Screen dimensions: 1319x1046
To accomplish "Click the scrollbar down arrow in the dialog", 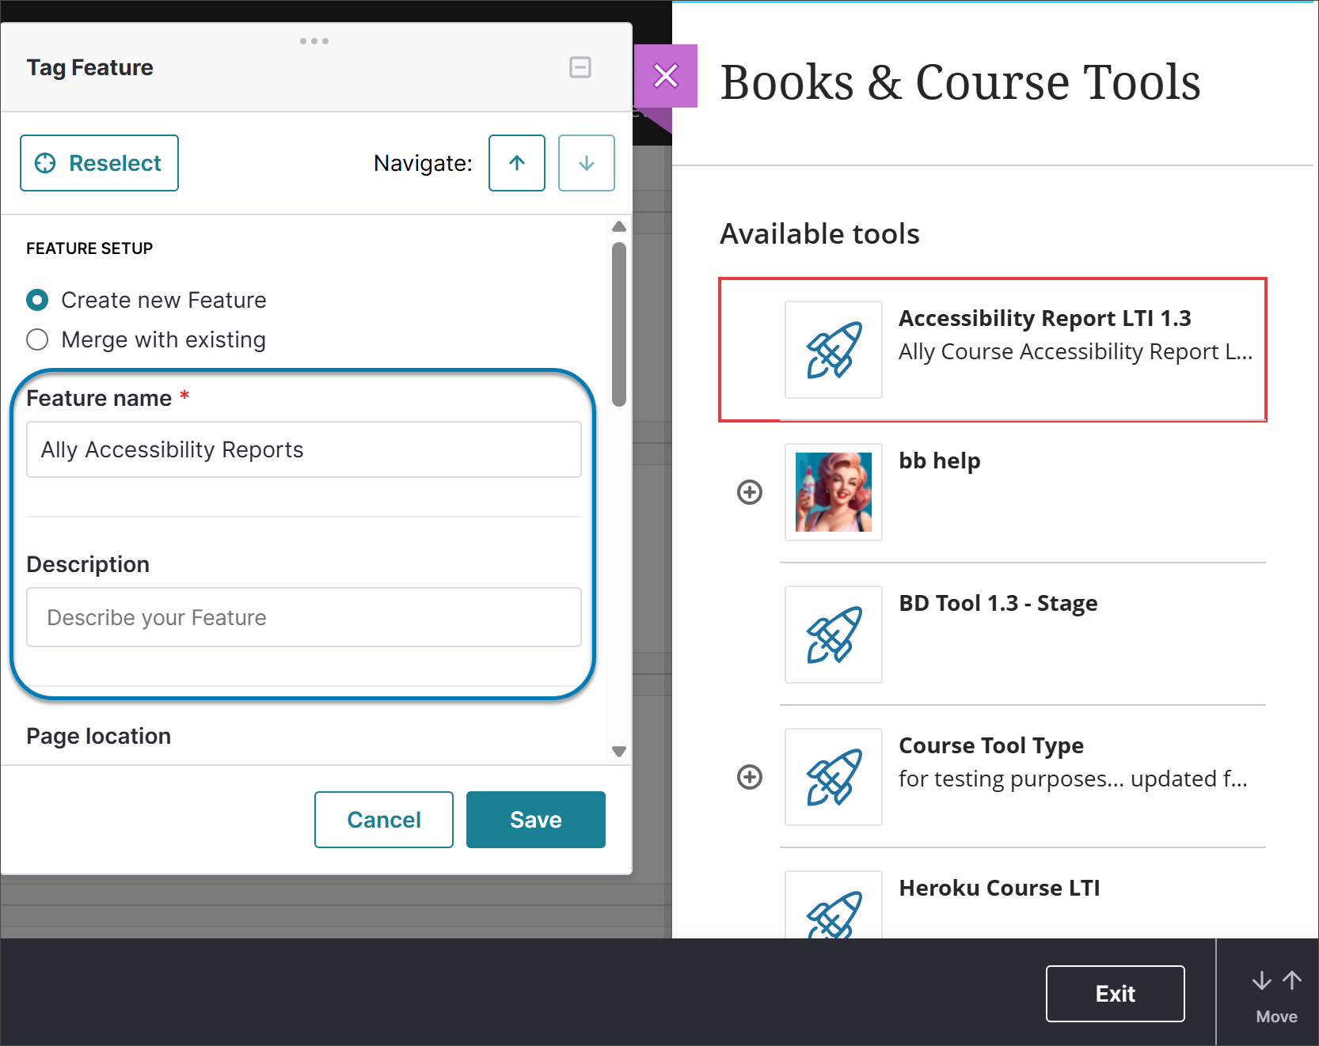I will 619,750.
